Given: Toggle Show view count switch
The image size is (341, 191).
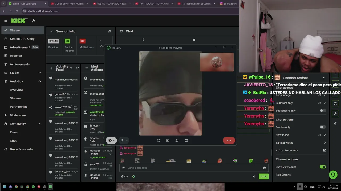Looking at the screenshot, I should click(323, 167).
